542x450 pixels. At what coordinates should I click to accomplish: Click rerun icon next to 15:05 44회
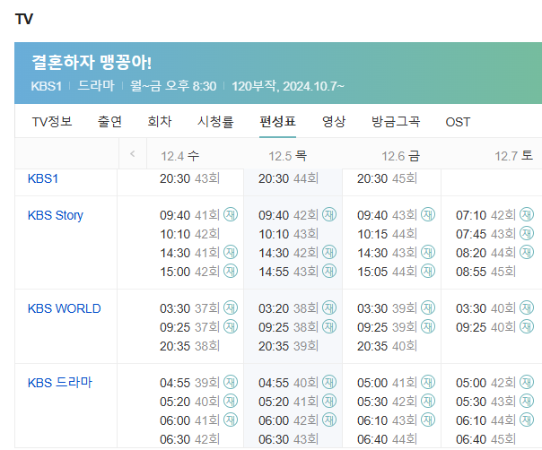coord(428,271)
